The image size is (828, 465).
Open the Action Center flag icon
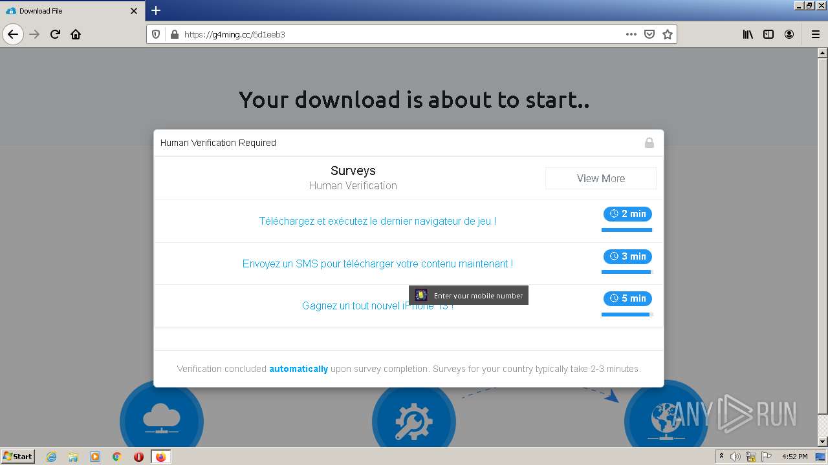pyautogui.click(x=766, y=457)
